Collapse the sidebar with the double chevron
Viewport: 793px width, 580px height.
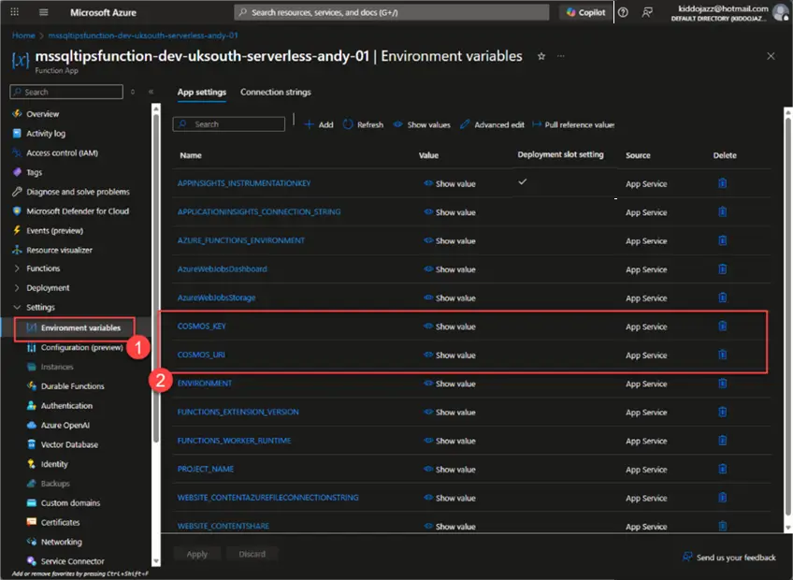(151, 92)
